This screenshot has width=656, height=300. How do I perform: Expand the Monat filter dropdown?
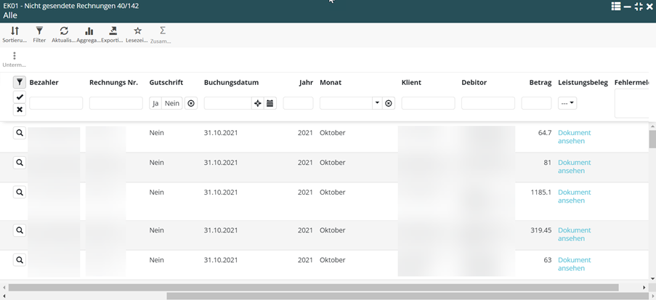click(377, 103)
